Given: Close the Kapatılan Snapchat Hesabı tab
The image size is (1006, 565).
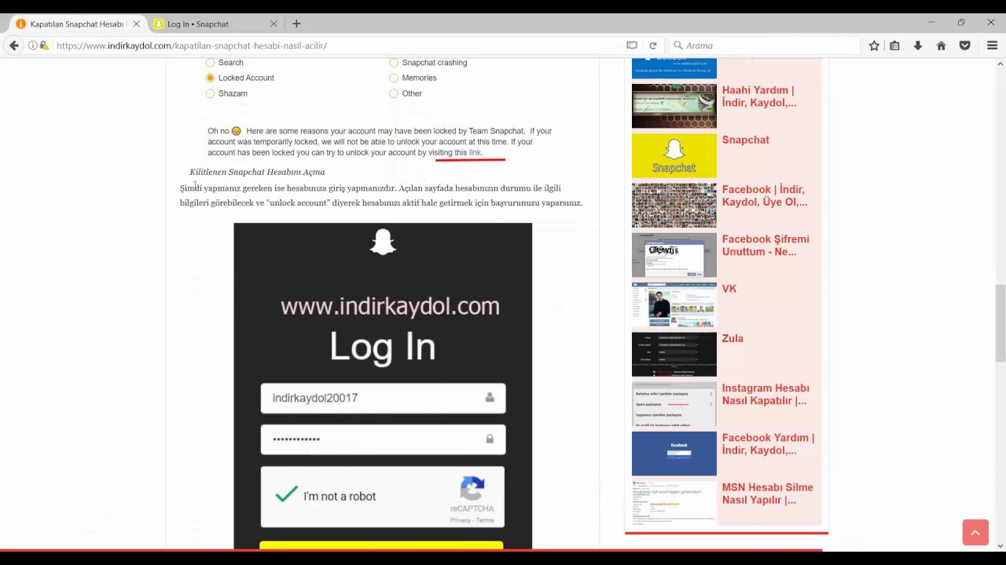Looking at the screenshot, I should click(x=136, y=24).
